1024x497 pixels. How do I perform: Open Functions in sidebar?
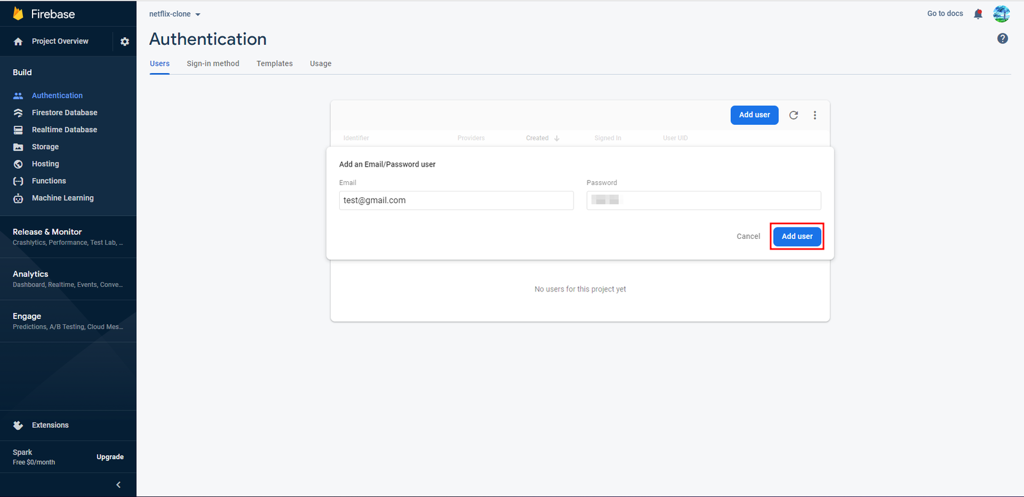[49, 181]
